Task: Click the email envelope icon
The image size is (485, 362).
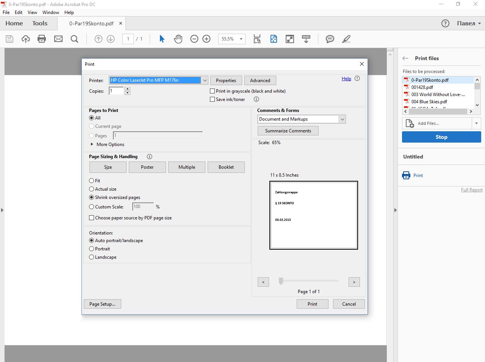Action: point(58,39)
